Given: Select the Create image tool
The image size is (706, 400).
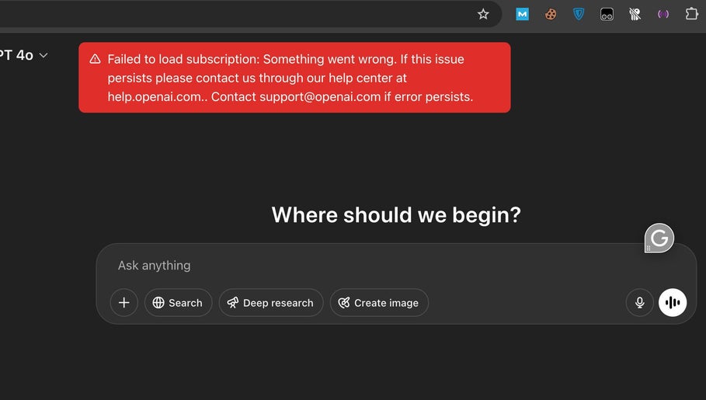Looking at the screenshot, I should click(379, 303).
